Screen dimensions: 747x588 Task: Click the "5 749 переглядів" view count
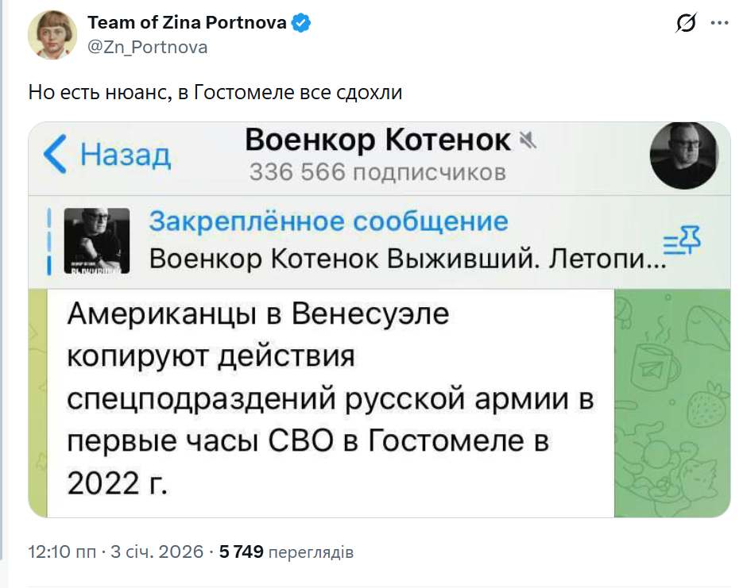pyautogui.click(x=287, y=552)
